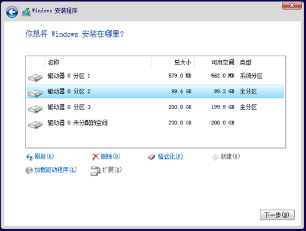The height and width of the screenshot is (231, 306).
Task: Click the 可用空间 column header
Action: tap(215, 62)
